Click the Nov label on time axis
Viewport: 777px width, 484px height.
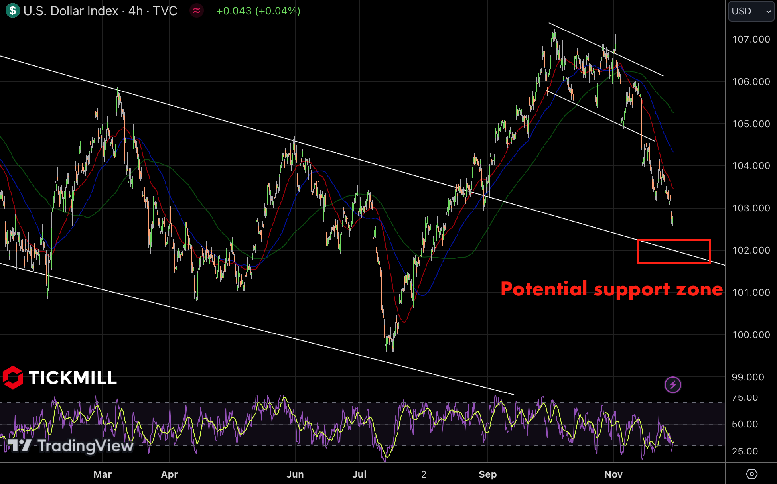tap(613, 474)
